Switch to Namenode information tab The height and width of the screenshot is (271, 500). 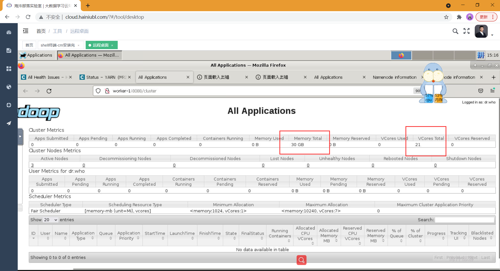point(395,77)
